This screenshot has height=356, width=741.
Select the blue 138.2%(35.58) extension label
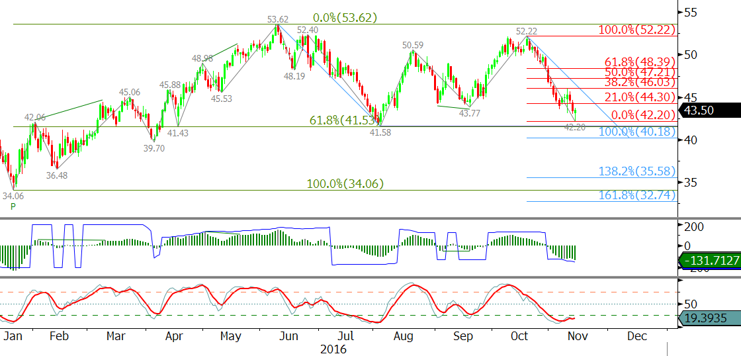636,171
